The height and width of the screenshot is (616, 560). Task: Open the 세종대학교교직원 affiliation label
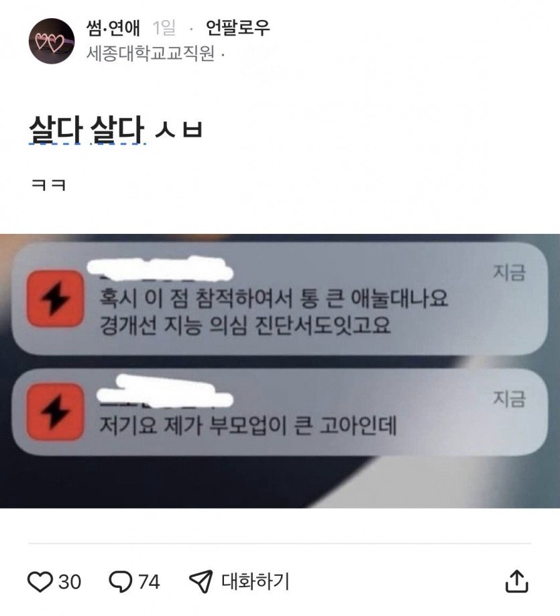[150, 53]
